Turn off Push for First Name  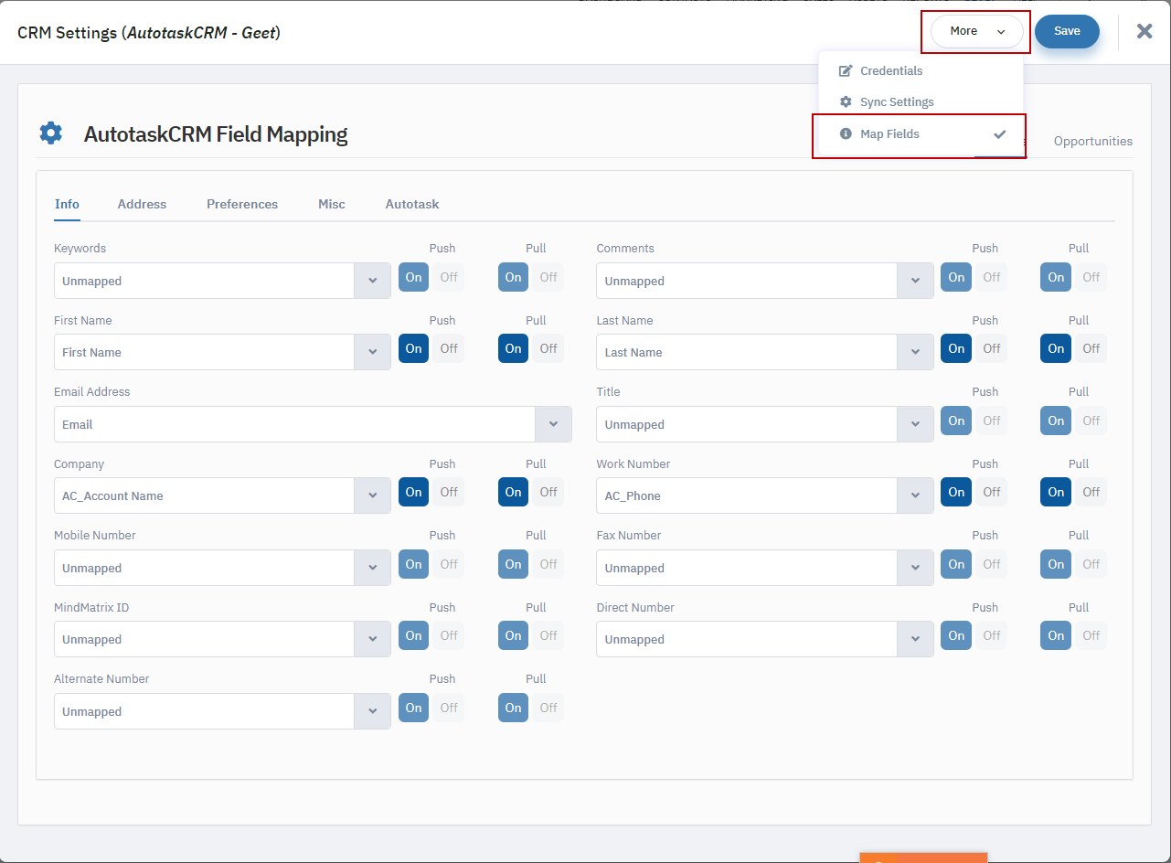pyautogui.click(x=449, y=348)
